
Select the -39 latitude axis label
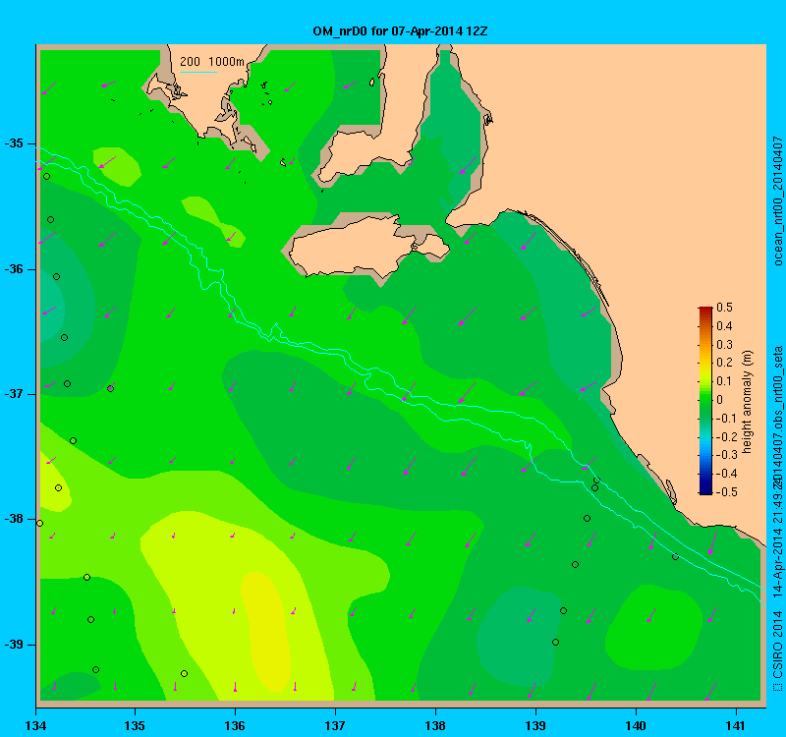click(x=14, y=645)
